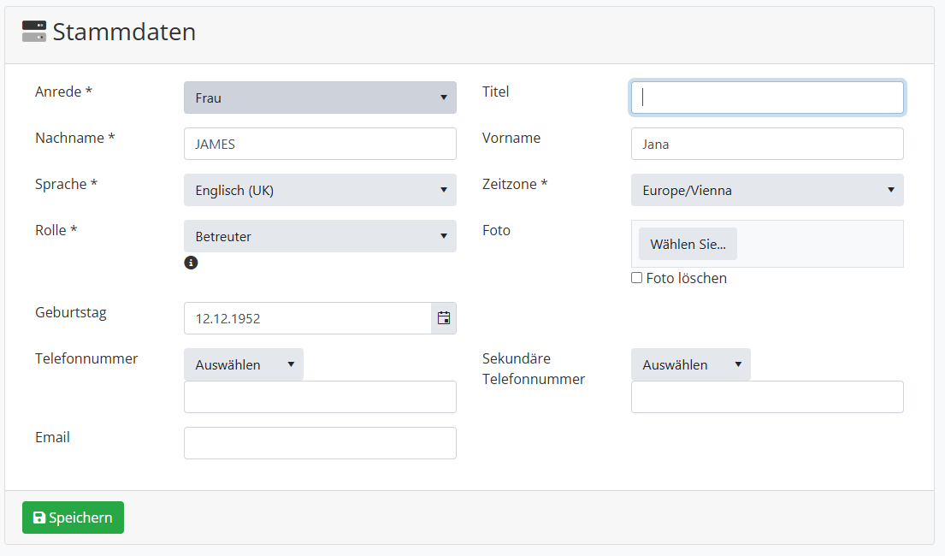
Task: Open the Zeitzone dropdown showing Europe/Vienna
Action: coord(766,190)
